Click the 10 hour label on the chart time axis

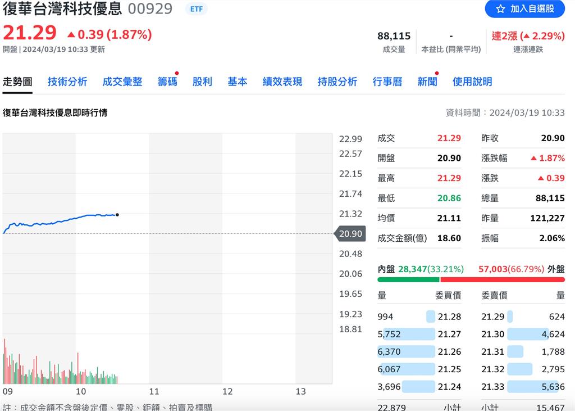(81, 391)
